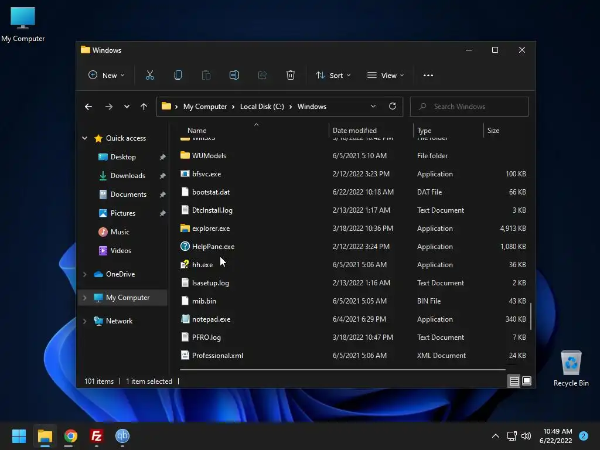Open the recent locations dropdown arrow

point(127,107)
